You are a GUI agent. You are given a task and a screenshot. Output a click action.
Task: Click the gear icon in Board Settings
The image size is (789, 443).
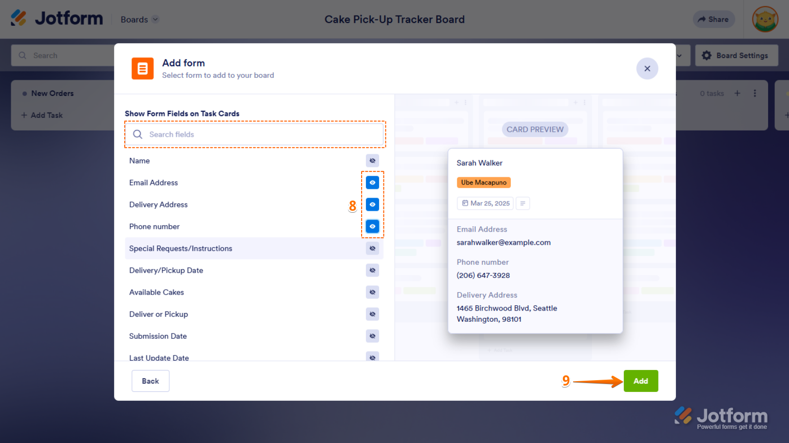707,55
